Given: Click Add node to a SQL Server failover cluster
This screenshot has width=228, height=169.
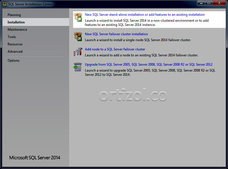Looking at the screenshot, I should tap(115, 49).
